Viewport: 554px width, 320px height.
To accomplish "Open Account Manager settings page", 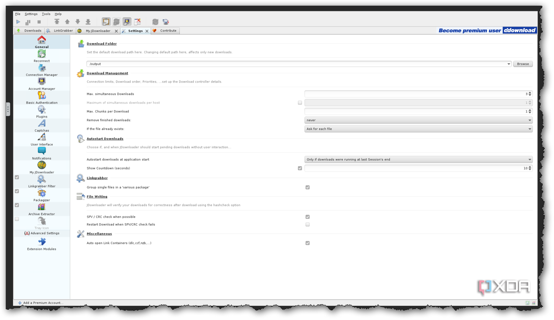I will pos(42,84).
